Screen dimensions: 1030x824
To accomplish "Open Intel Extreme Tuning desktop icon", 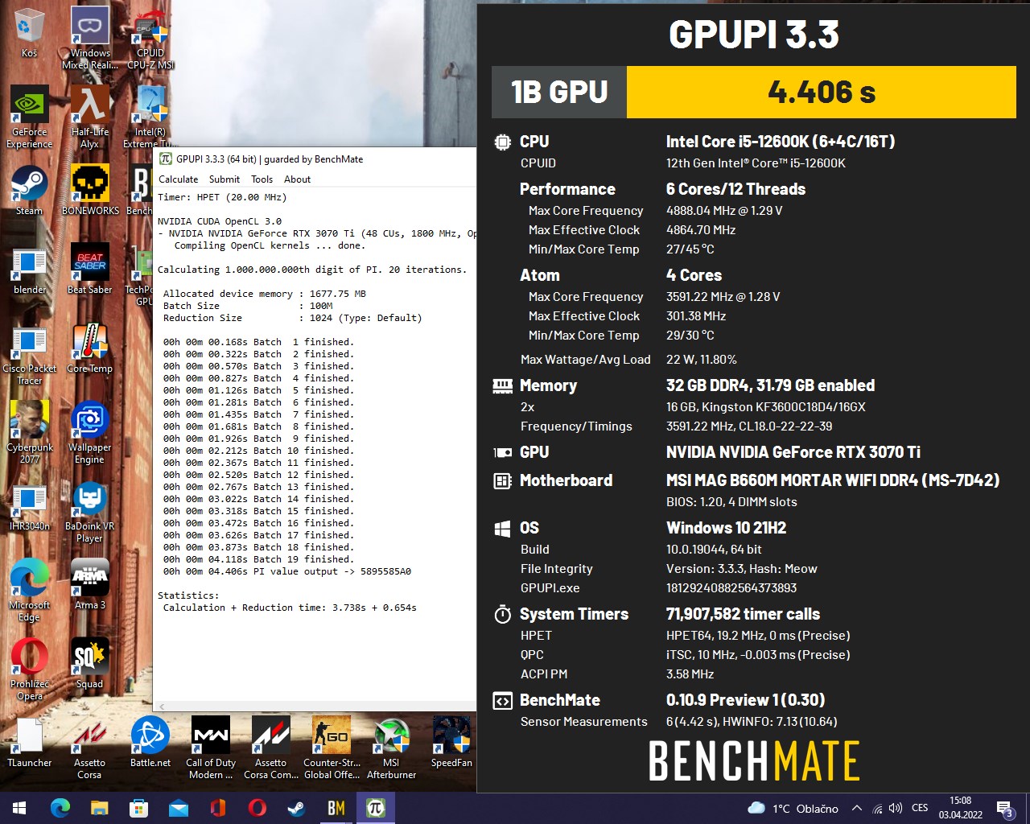I will click(150, 117).
